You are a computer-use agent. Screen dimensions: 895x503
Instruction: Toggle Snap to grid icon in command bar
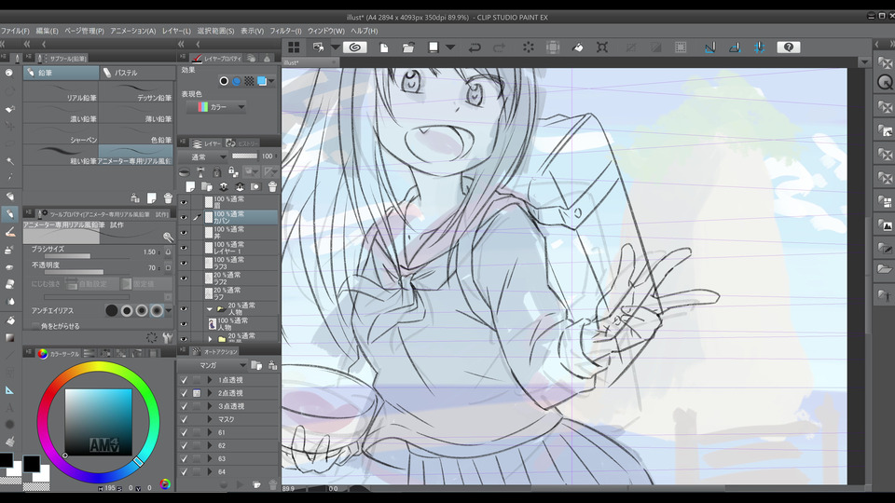click(x=759, y=48)
